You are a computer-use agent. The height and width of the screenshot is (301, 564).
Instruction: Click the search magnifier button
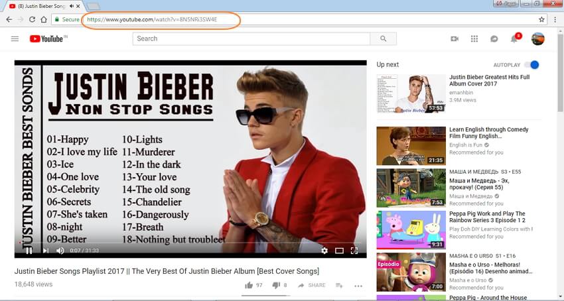(x=383, y=38)
